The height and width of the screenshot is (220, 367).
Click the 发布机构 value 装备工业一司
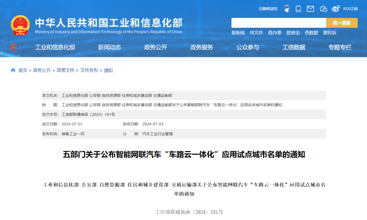point(73,134)
